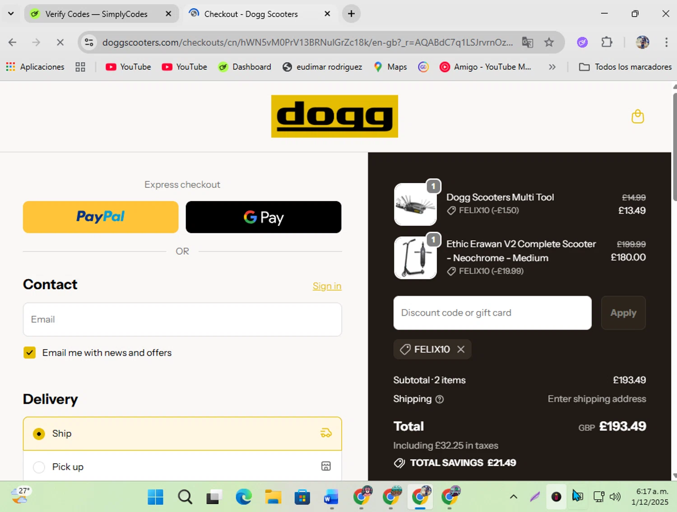Open the Aplicaciones apps shortcut
Screen dimensions: 677x512
click(35, 67)
